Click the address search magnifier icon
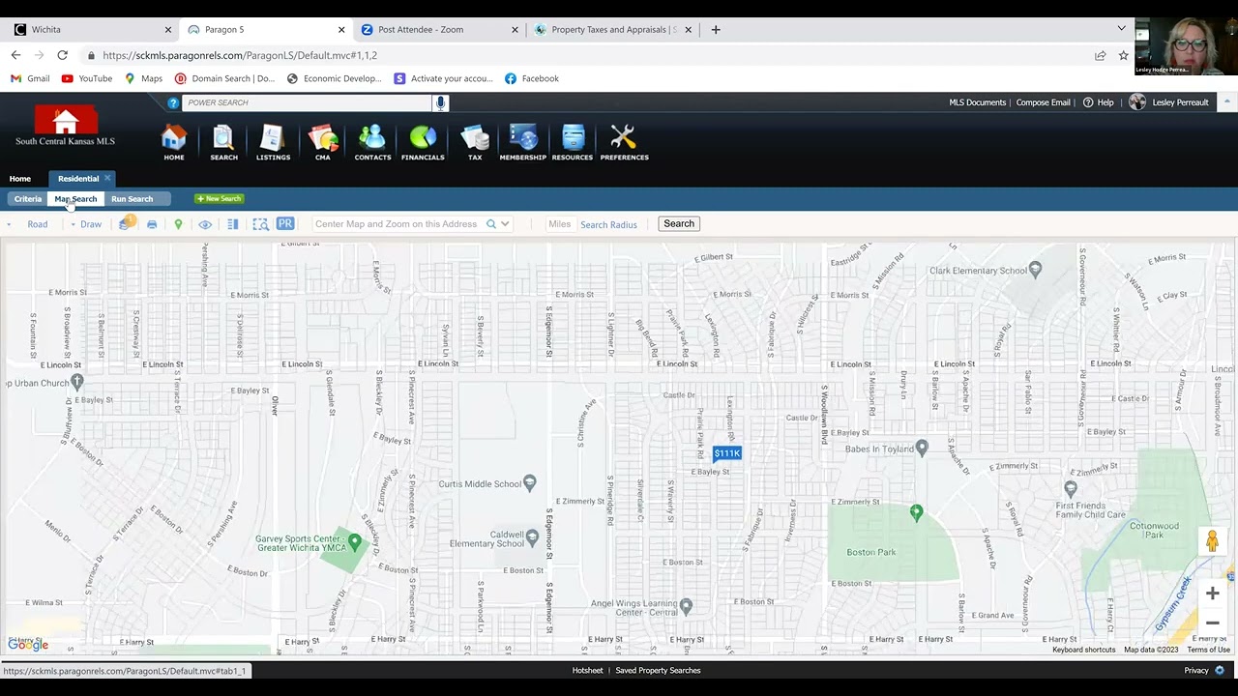The image size is (1238, 696). click(x=491, y=224)
